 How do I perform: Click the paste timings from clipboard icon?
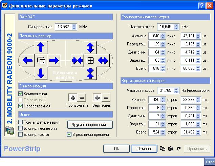tap(171, 149)
